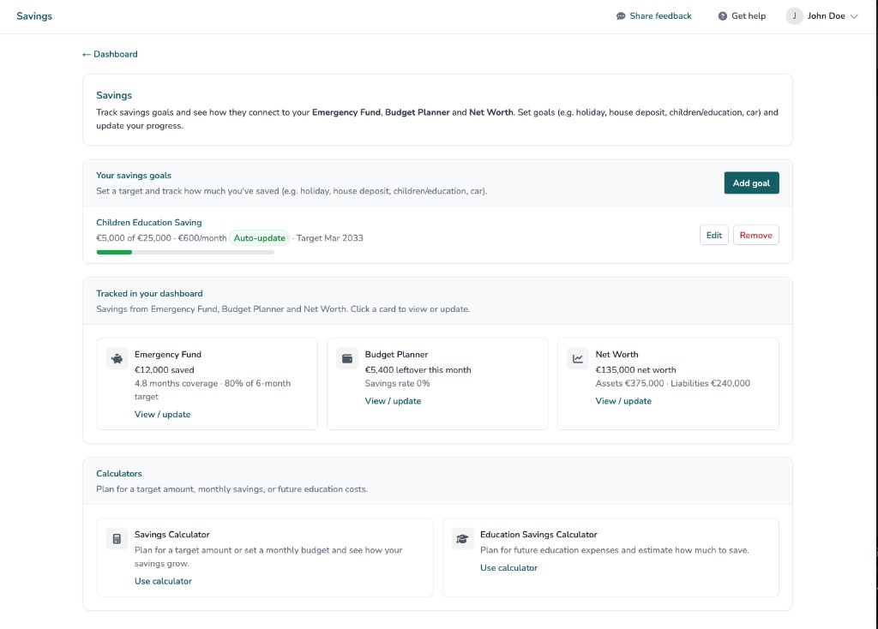Click the calculator icon beside Savings Calculator
Viewport: 878px width, 629px height.
[x=116, y=538]
